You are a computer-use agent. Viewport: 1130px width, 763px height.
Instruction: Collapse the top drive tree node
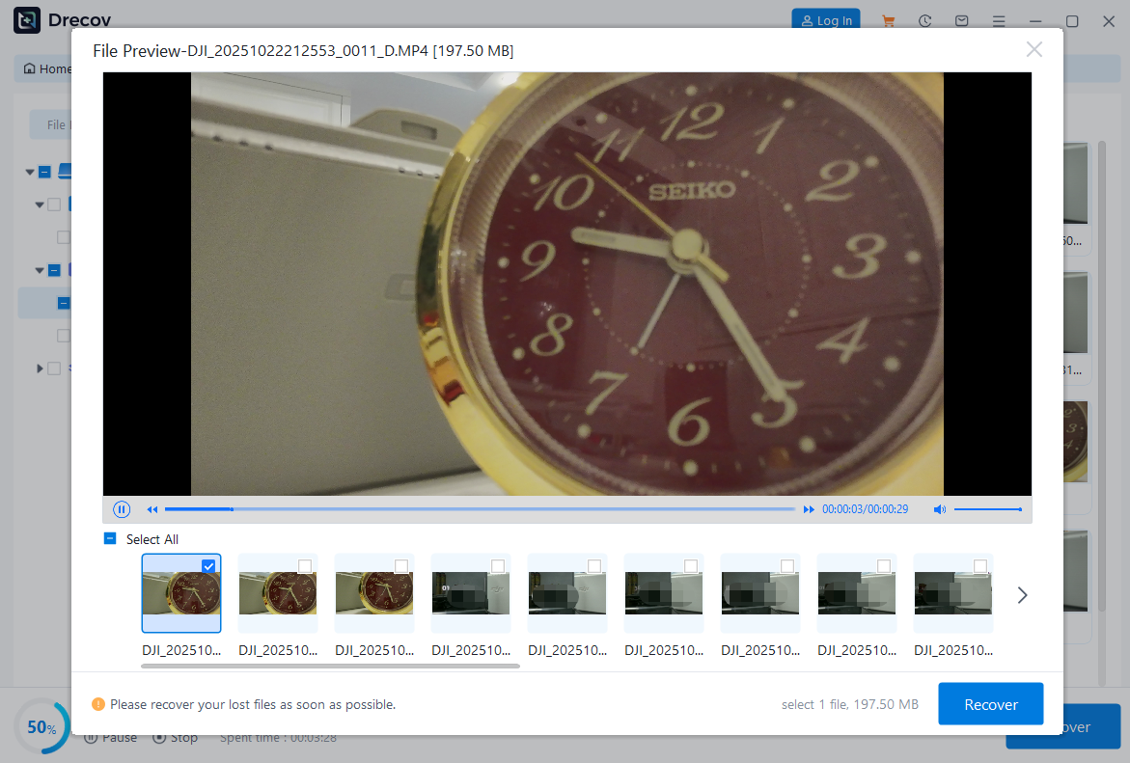click(30, 172)
